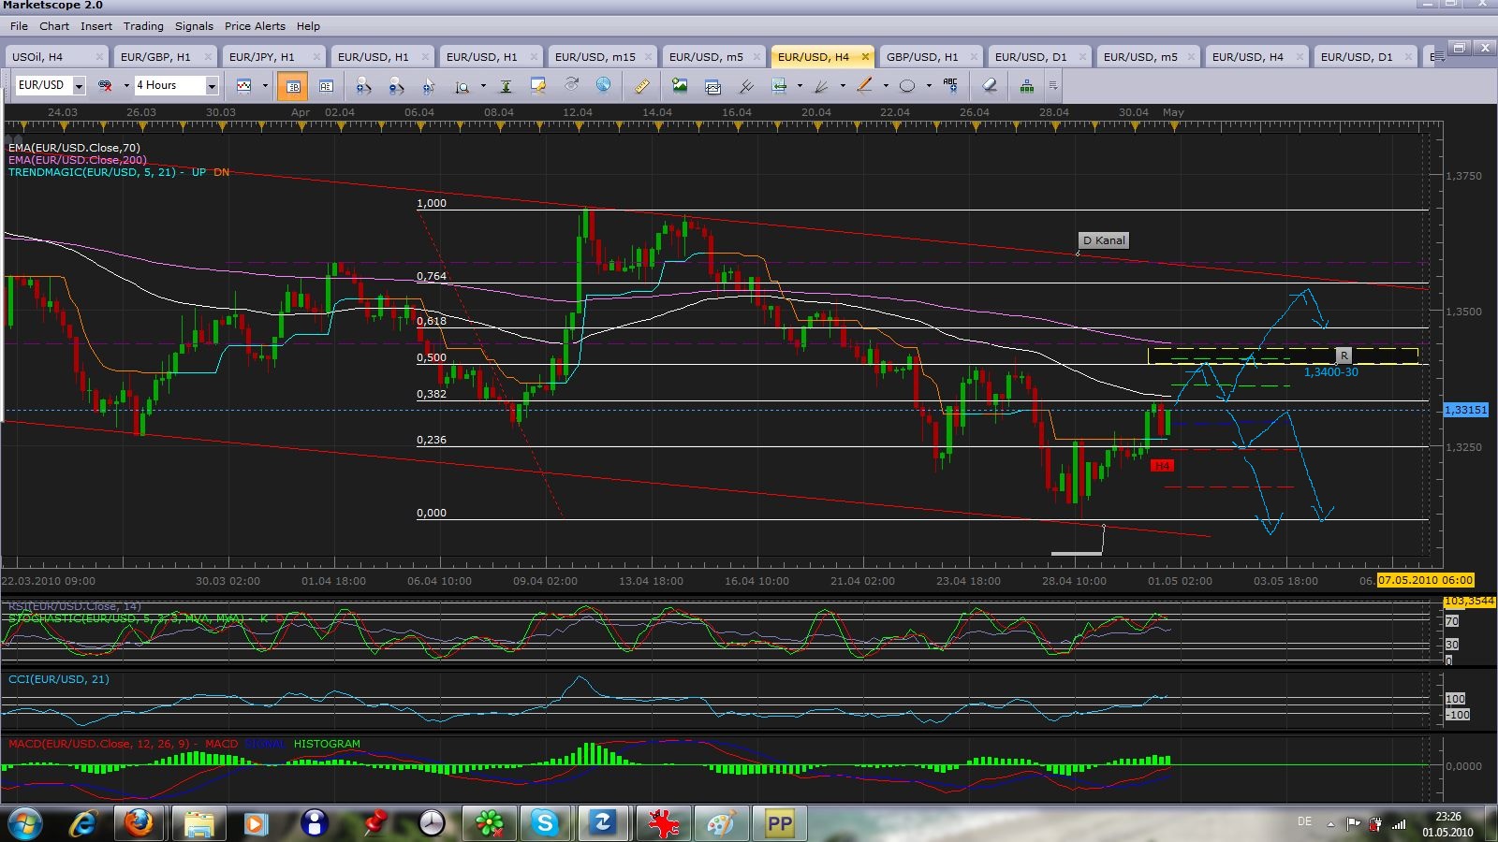Image resolution: width=1498 pixels, height=842 pixels.
Task: Click the crossed-out eye icon near symbol box
Action: click(x=105, y=86)
